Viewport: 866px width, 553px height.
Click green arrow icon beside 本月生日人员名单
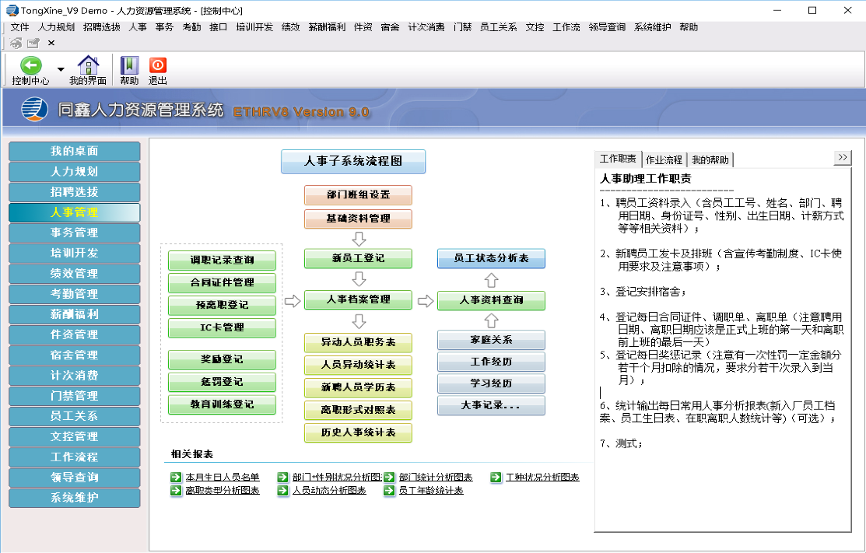point(176,478)
